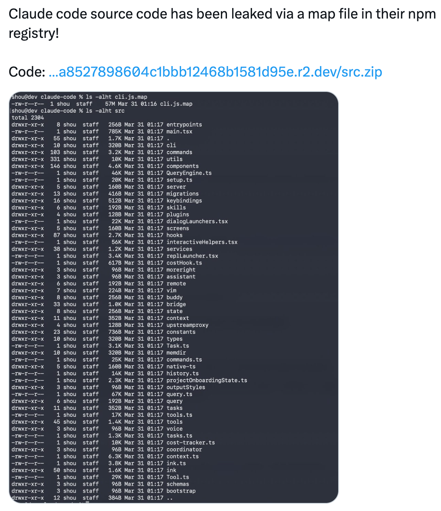
Task: Click the "total 2304" line in terminal
Action: pyautogui.click(x=27, y=118)
